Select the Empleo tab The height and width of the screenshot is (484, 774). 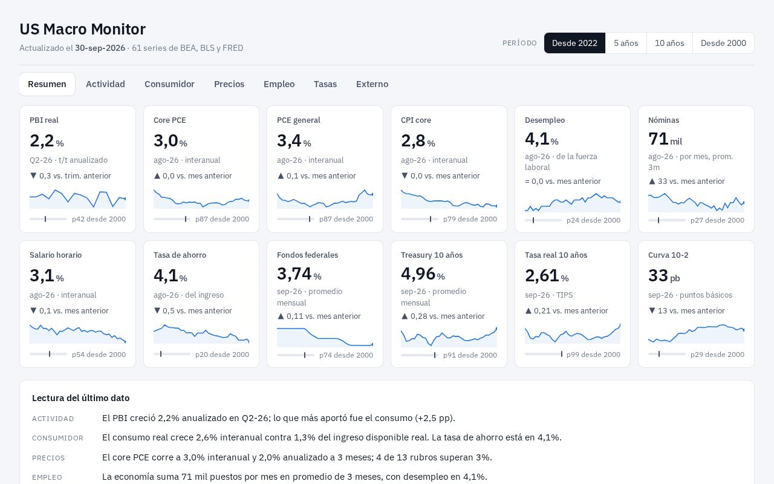(x=279, y=84)
